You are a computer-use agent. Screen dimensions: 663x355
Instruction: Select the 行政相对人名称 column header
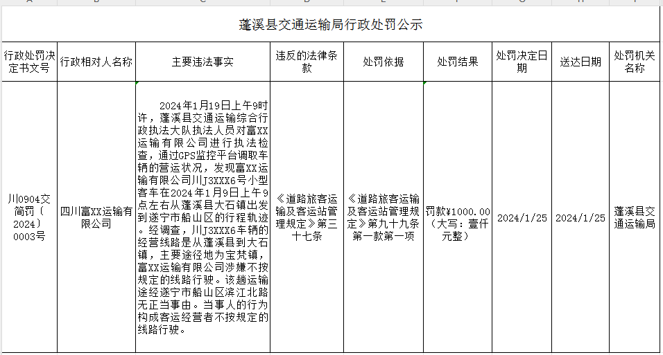coord(96,62)
